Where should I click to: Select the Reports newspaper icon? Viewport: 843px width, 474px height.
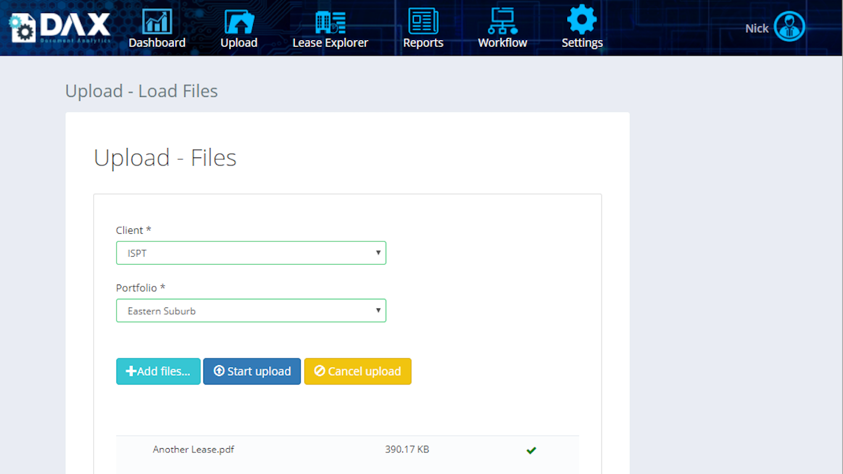[423, 21]
